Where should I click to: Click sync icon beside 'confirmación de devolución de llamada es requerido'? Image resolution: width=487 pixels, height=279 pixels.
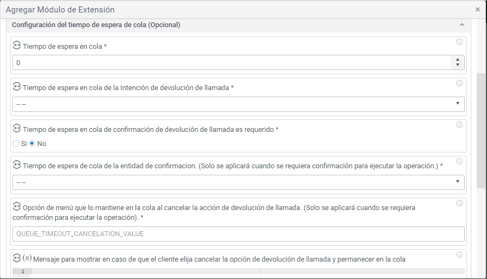(x=17, y=129)
